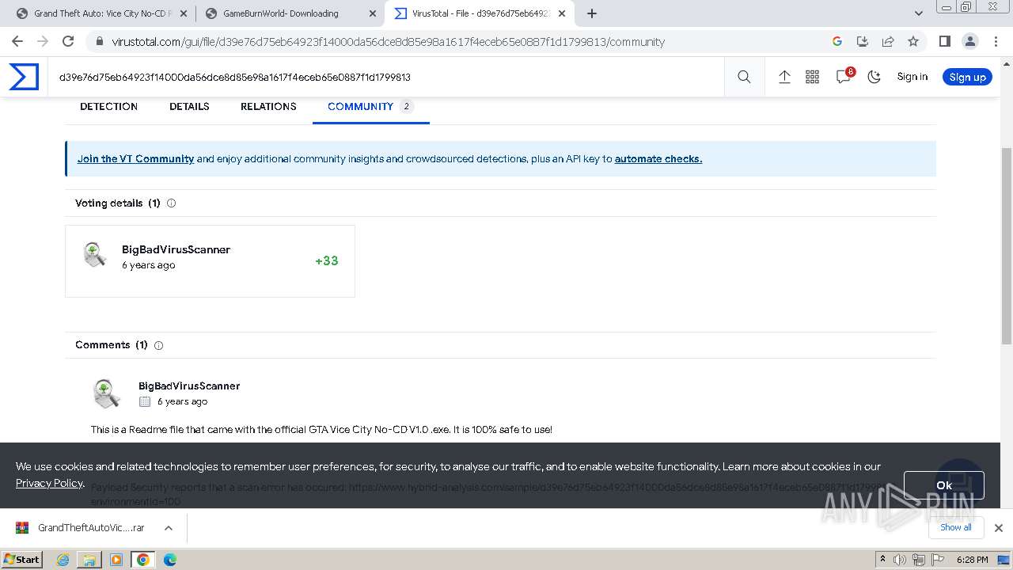Viewport: 1013px width, 570px height.
Task: Click BigBadVirusScanner name in comments
Action: (189, 386)
